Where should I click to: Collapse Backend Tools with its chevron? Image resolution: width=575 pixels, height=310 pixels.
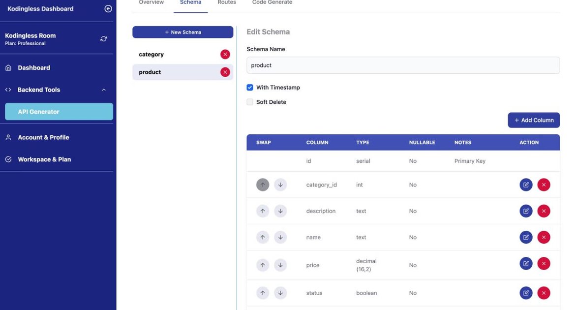[x=103, y=90]
